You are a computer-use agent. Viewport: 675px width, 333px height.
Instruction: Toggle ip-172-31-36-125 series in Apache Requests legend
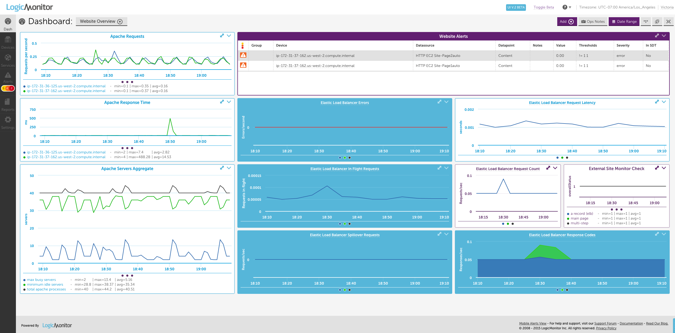(64, 86)
